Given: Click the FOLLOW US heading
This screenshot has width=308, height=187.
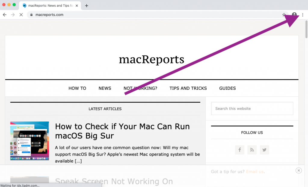Looking at the screenshot, I should 252,133.
